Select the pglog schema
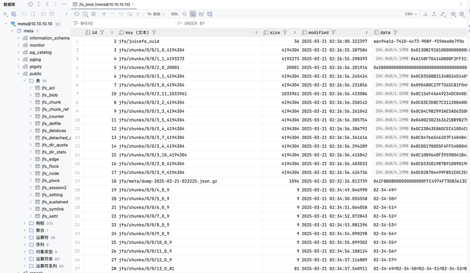 (x=35, y=59)
